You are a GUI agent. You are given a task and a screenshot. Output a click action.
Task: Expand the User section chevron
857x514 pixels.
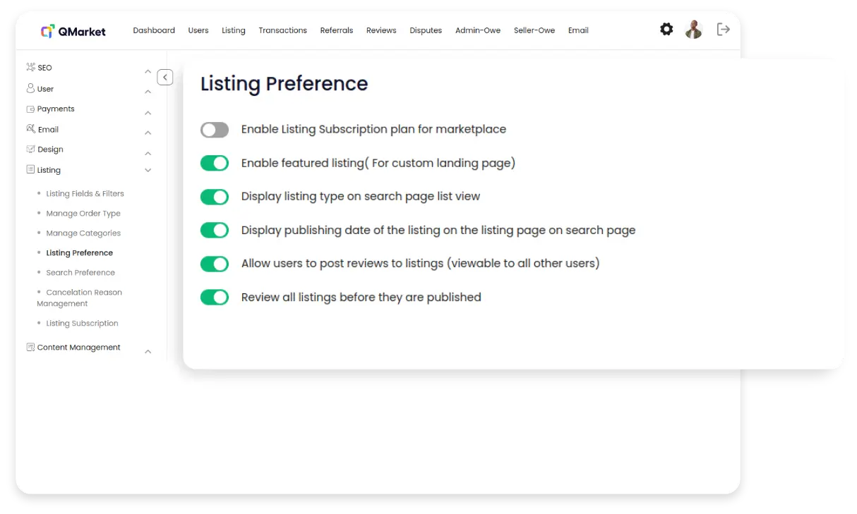point(148,92)
